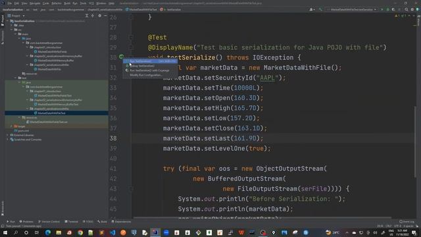Hide the Project panel with minus icon
The height and width of the screenshot is (237, 421).
[x=105, y=16]
